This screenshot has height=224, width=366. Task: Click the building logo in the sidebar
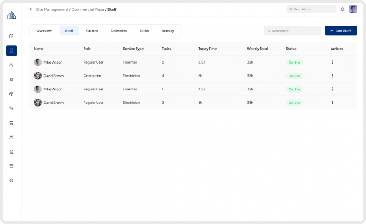pyautogui.click(x=12, y=15)
